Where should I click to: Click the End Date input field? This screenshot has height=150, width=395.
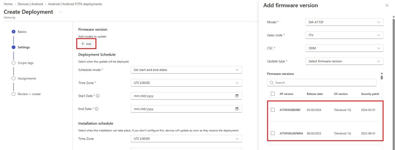pyautogui.click(x=186, y=109)
